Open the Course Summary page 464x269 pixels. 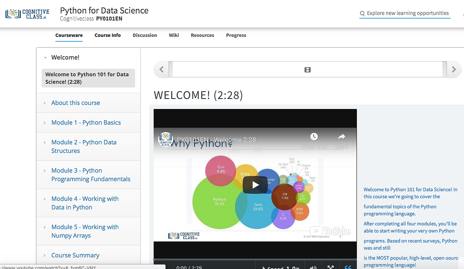click(x=75, y=255)
